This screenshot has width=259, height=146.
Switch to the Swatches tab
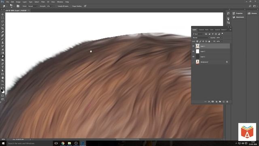217,30
